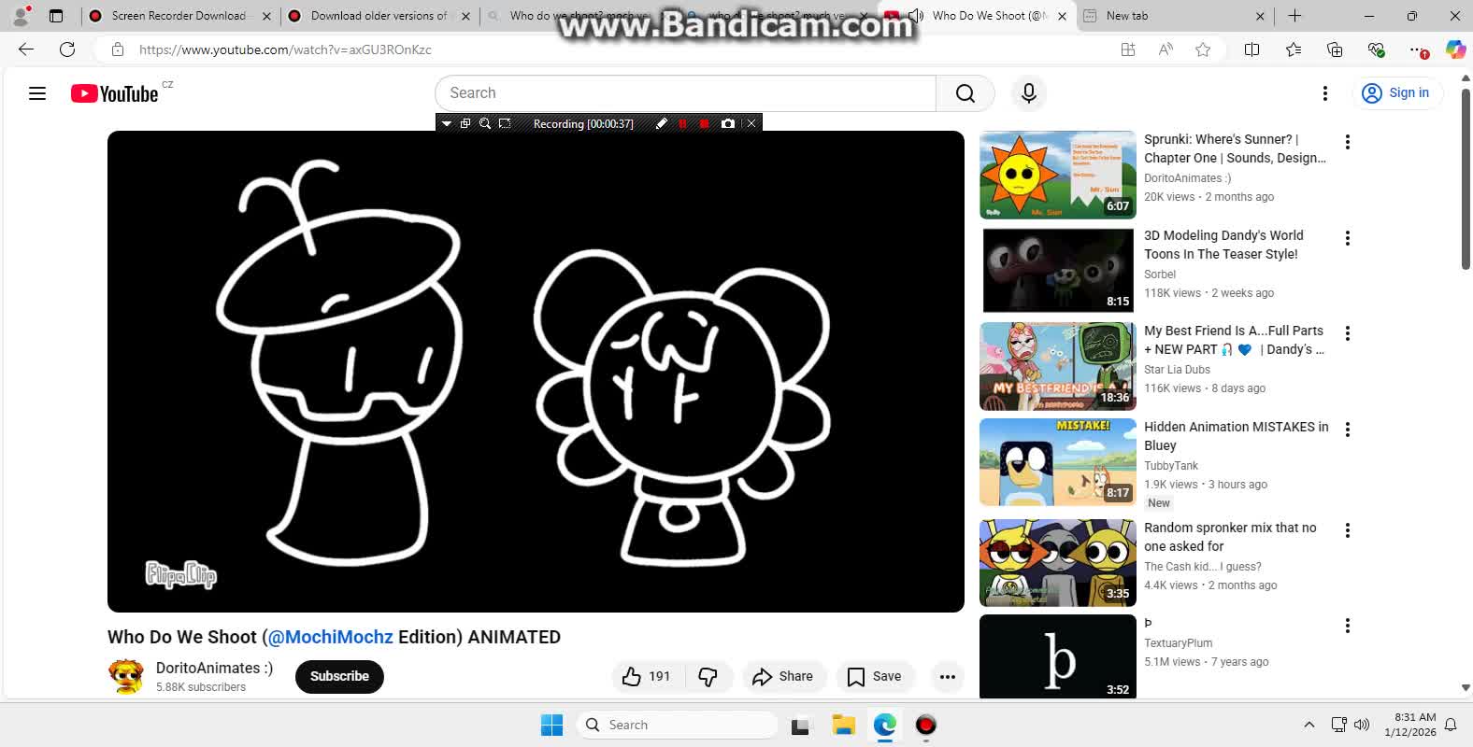Open Bandicam toolbar dropdown arrow

click(447, 123)
